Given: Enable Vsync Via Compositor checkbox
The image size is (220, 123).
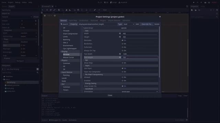Looking at the screenshot, I should [x=122, y=72].
